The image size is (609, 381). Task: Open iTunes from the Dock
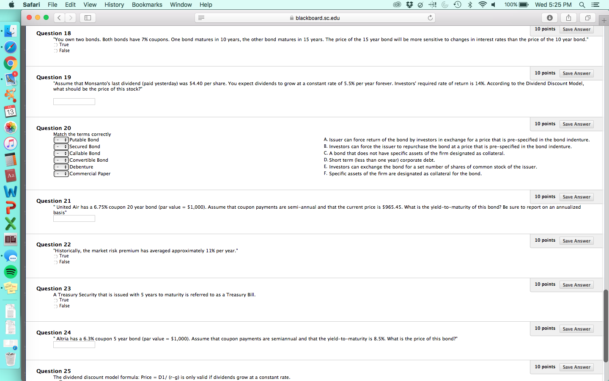[11, 144]
